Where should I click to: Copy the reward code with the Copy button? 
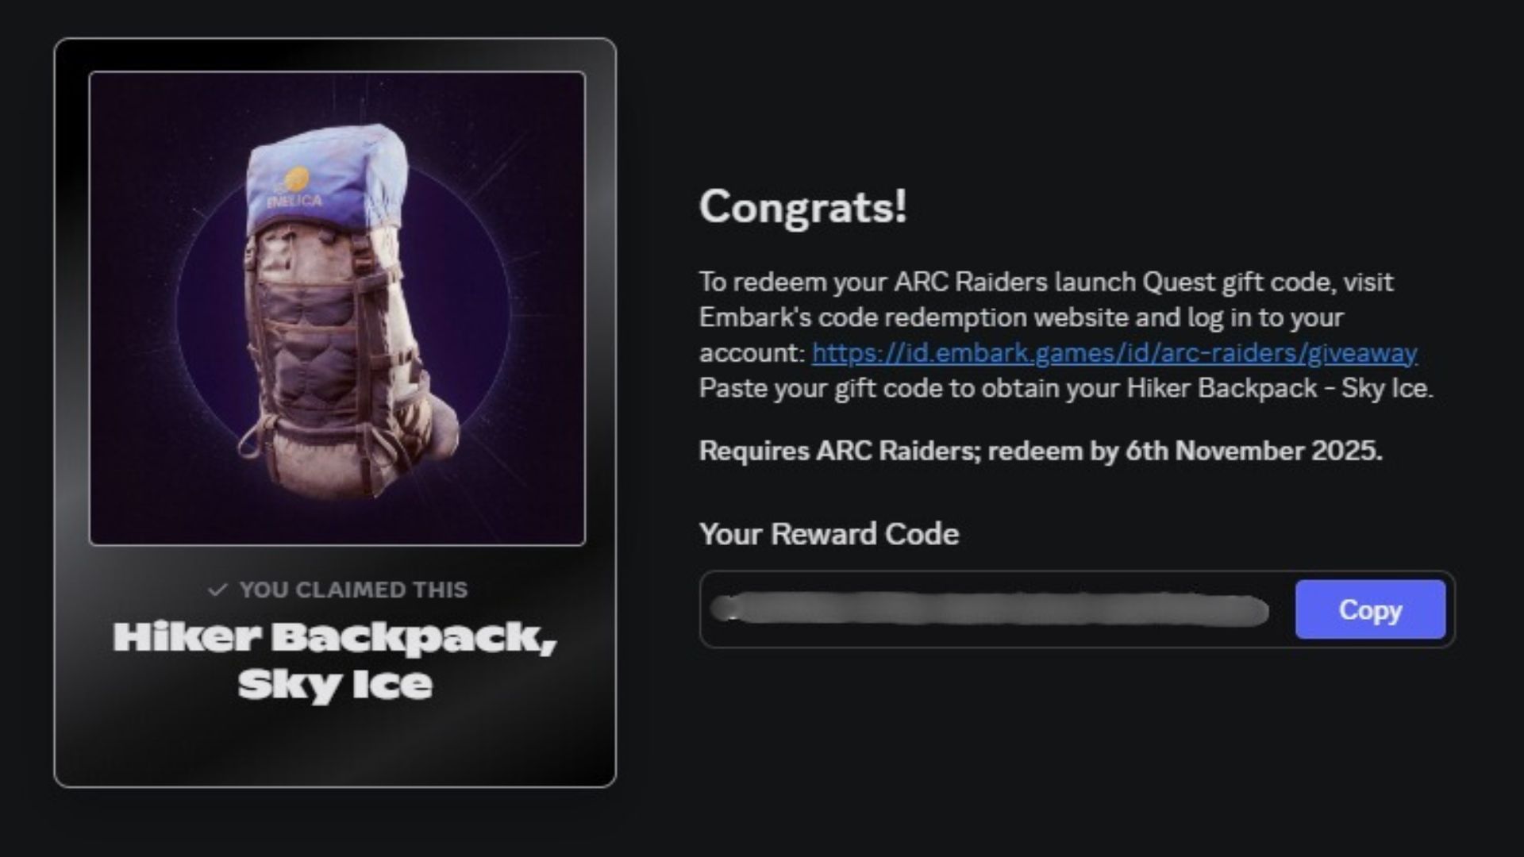coord(1370,609)
